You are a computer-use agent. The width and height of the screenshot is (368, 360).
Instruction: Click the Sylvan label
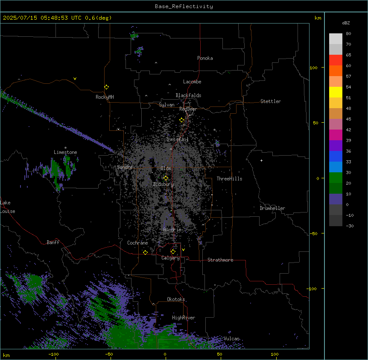166,105
